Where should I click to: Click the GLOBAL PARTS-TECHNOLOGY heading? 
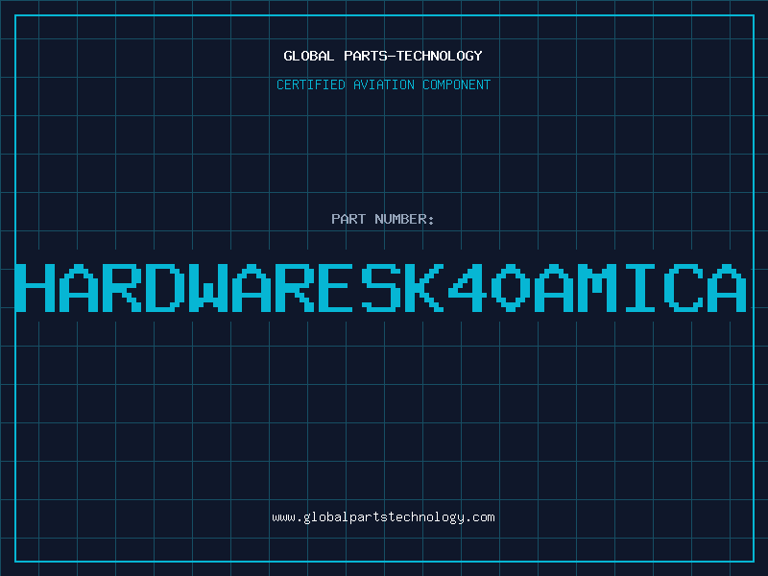pyautogui.click(x=383, y=56)
